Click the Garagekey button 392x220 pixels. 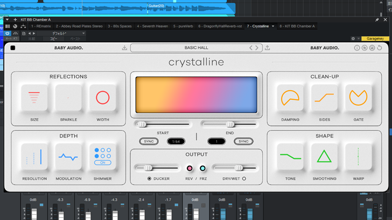375,39
